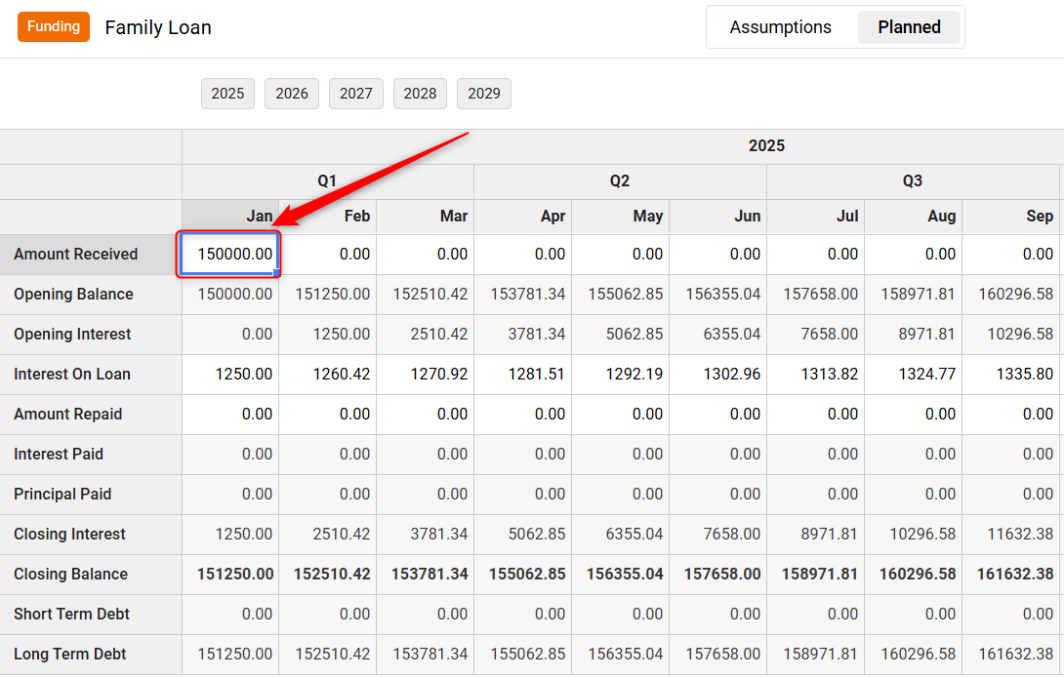This screenshot has height=677, width=1064.
Task: Click the Sep column header
Action: (1011, 217)
